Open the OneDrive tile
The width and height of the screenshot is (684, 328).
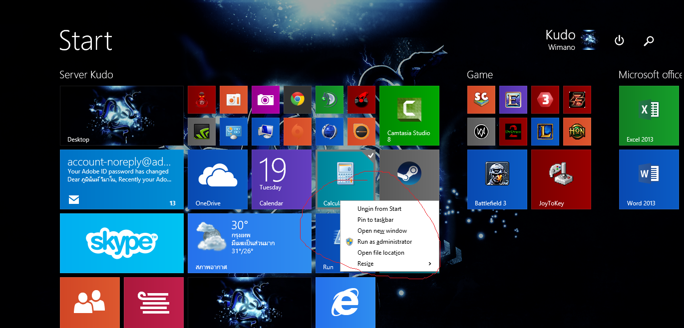click(x=218, y=179)
